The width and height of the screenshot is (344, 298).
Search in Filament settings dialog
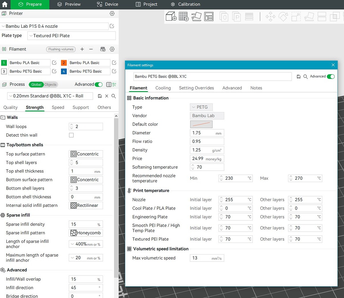305,77
